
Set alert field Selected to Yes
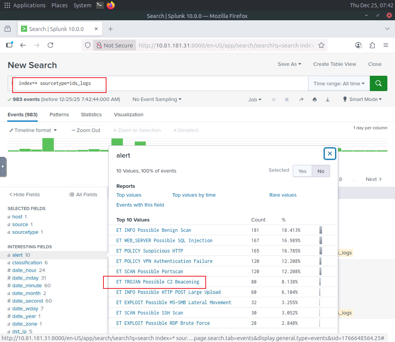[302, 171]
